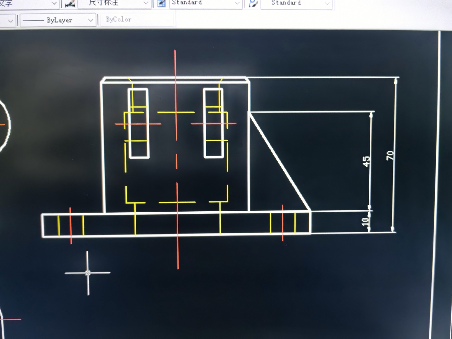The image size is (452, 339).
Task: Open the ByLayer linetype dropdown
Action: [58, 20]
